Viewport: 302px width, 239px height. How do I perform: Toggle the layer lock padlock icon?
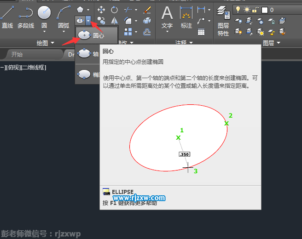(x=256, y=10)
